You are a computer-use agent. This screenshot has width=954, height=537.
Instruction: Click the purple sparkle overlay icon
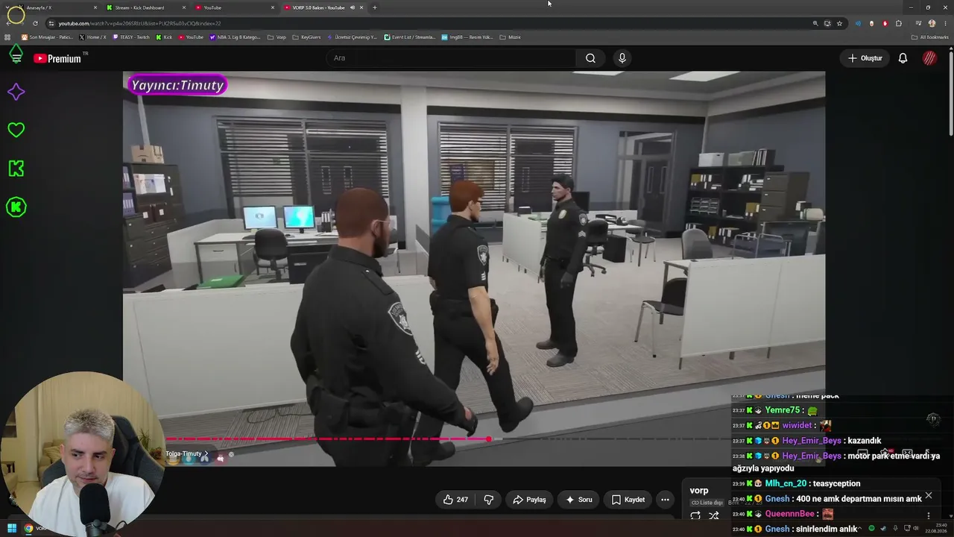tap(16, 92)
